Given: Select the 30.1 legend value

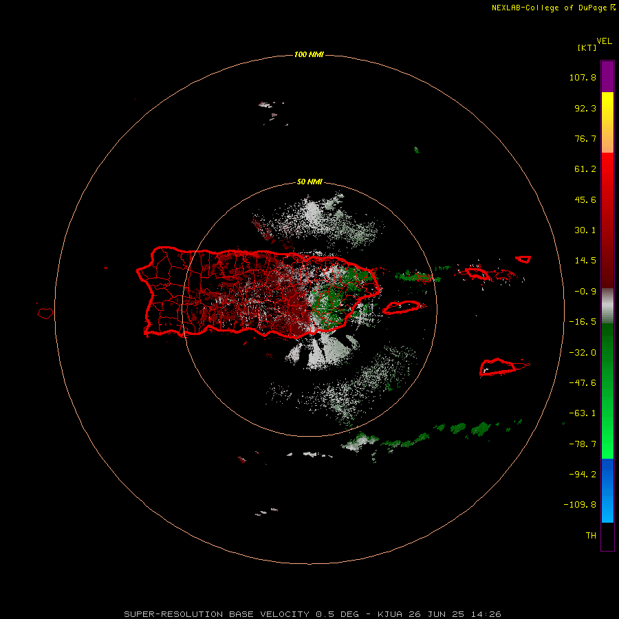Looking at the screenshot, I should (585, 230).
